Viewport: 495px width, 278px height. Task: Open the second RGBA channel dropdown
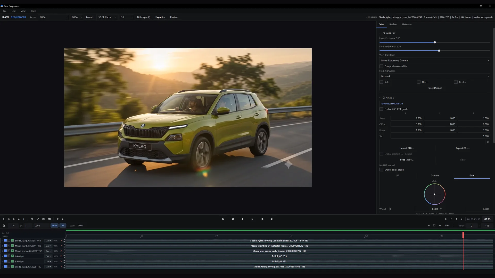pyautogui.click(x=77, y=17)
